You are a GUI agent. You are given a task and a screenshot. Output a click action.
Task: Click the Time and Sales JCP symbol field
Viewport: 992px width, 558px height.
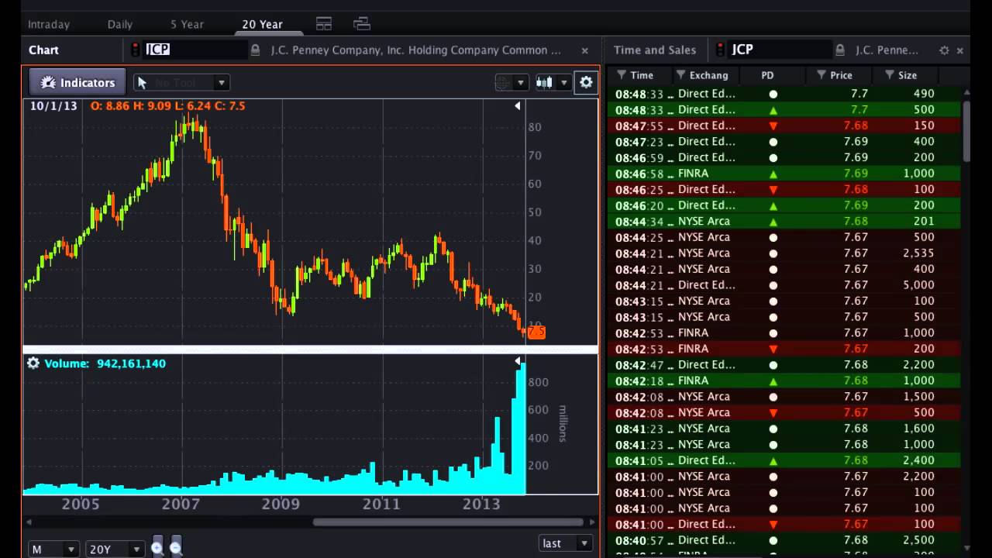(x=780, y=50)
